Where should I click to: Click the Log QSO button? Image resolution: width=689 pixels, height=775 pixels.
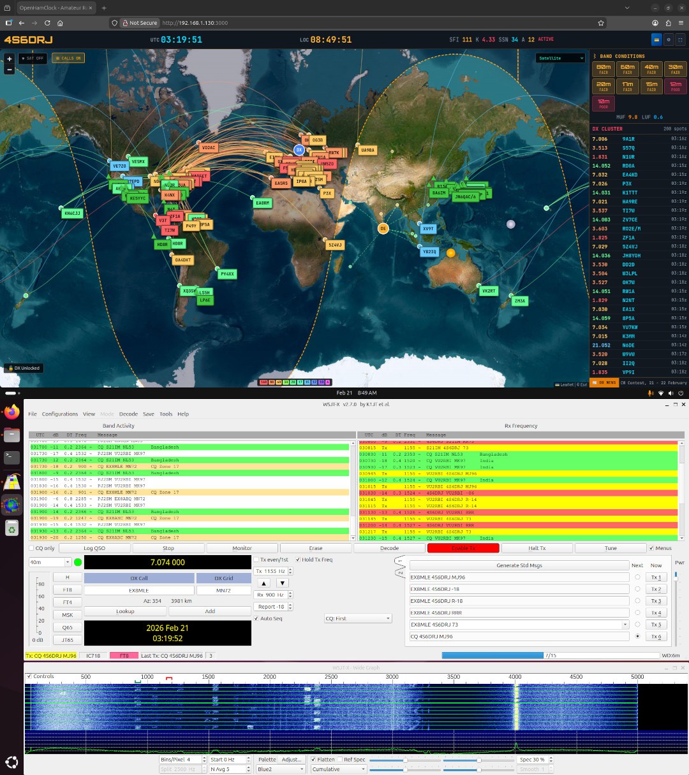point(94,548)
